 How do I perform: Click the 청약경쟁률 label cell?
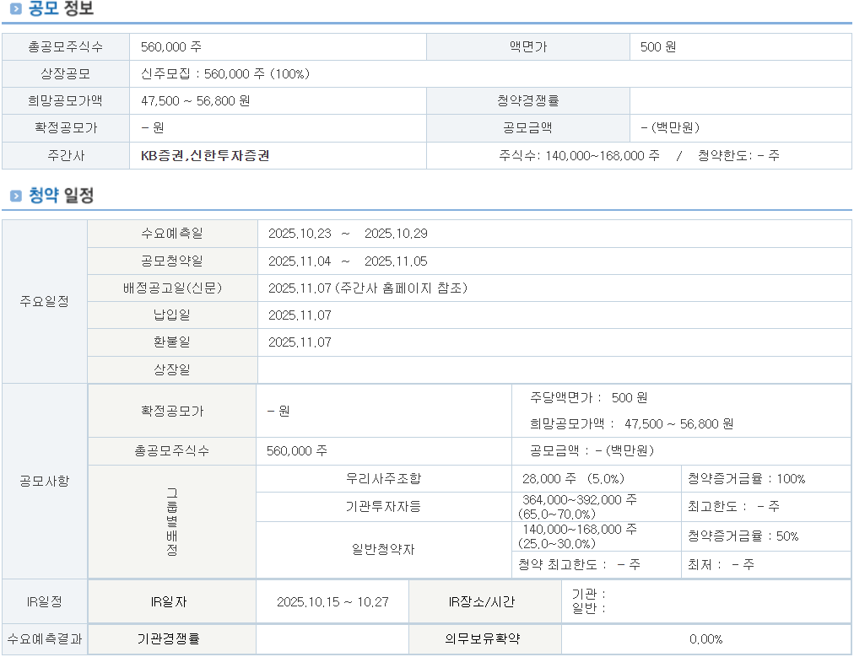(x=528, y=101)
